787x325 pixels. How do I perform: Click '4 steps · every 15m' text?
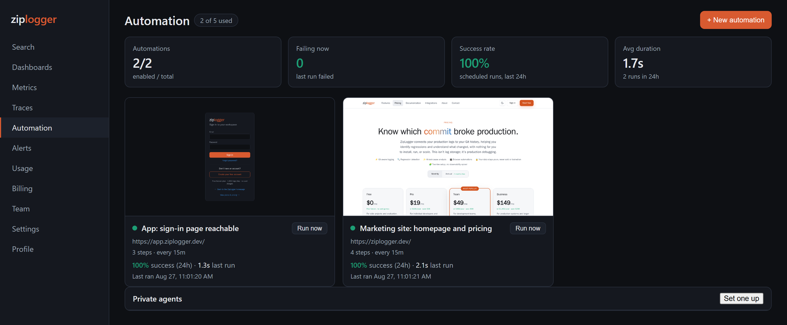click(377, 252)
